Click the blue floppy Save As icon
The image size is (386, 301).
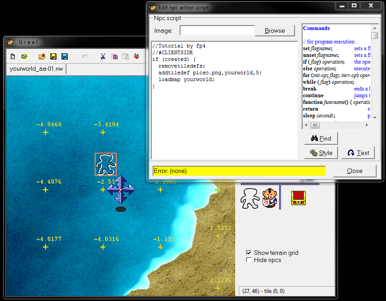(65, 56)
